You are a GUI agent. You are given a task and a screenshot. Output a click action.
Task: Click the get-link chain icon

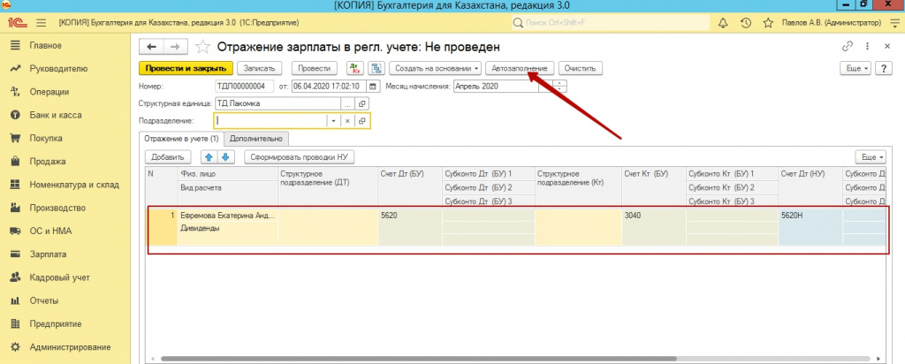tap(848, 46)
